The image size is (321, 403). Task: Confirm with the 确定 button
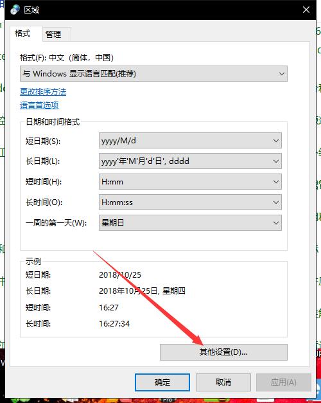[x=162, y=382]
